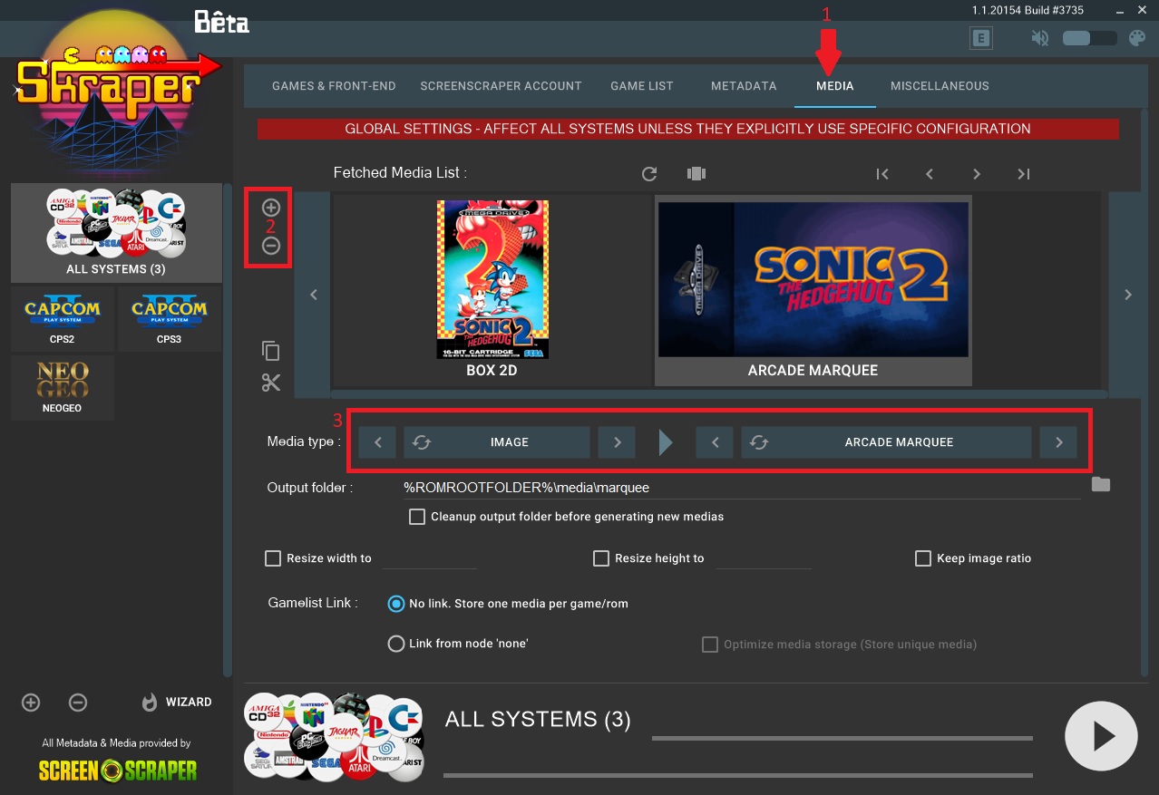
Task: Click the scissors cut icon
Action: click(271, 383)
